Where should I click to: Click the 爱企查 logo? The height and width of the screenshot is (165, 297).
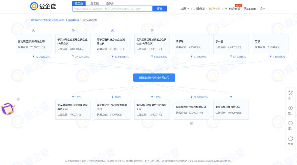pyautogui.click(x=43, y=6)
